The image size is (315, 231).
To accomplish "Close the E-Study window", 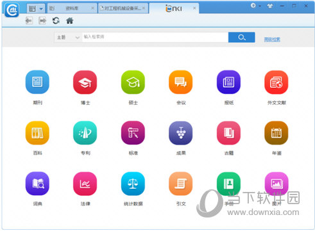I will 306,6.
